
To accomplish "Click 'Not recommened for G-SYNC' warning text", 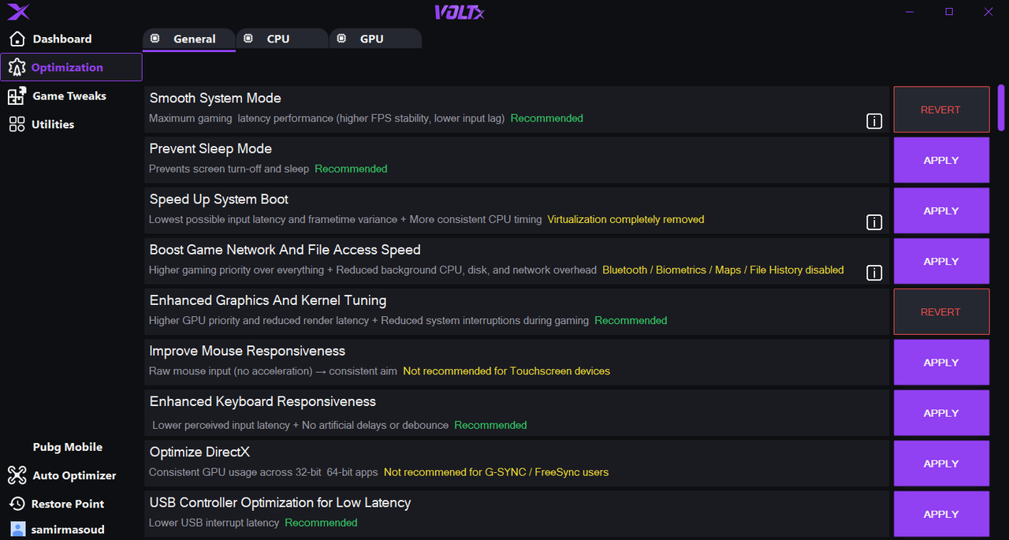I will (496, 472).
